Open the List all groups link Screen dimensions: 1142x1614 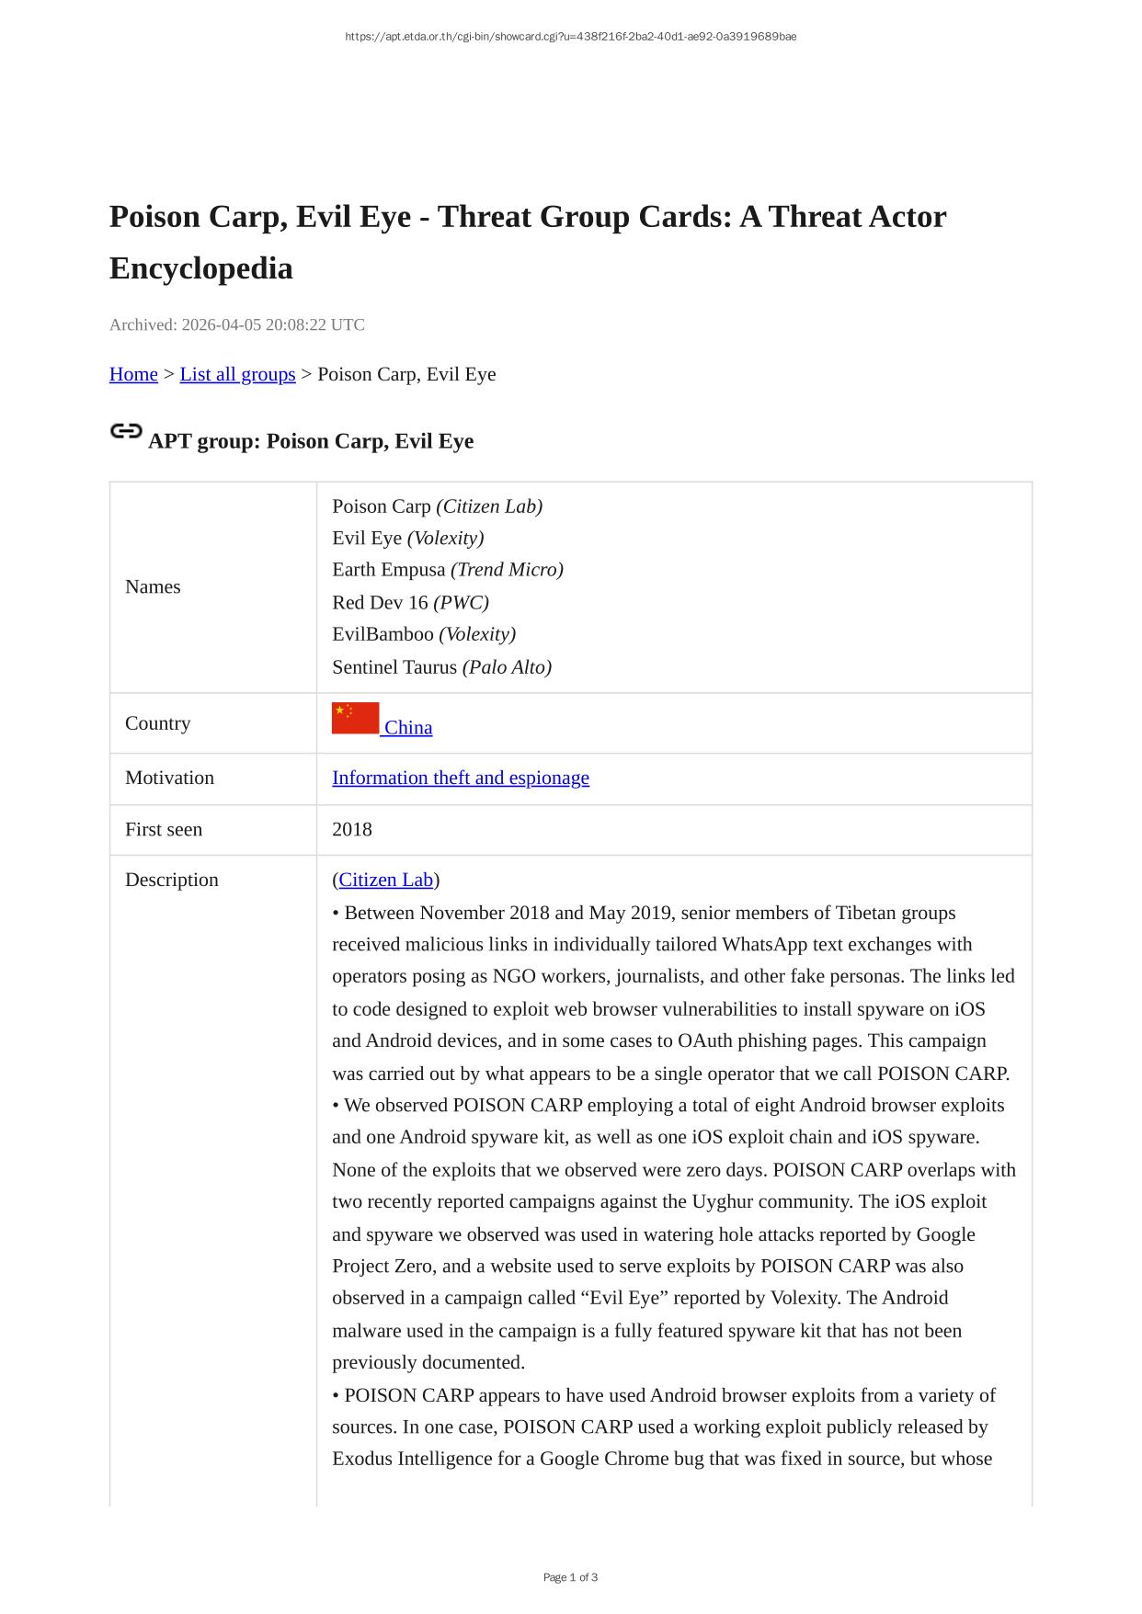click(237, 374)
